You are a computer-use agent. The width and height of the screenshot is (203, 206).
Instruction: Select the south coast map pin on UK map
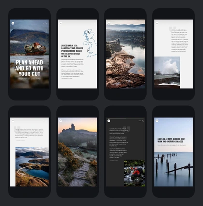click(88, 51)
